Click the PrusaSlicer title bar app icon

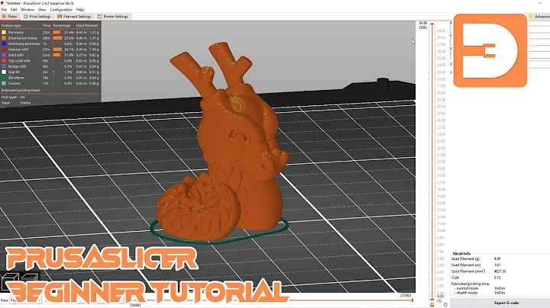click(x=2, y=3)
